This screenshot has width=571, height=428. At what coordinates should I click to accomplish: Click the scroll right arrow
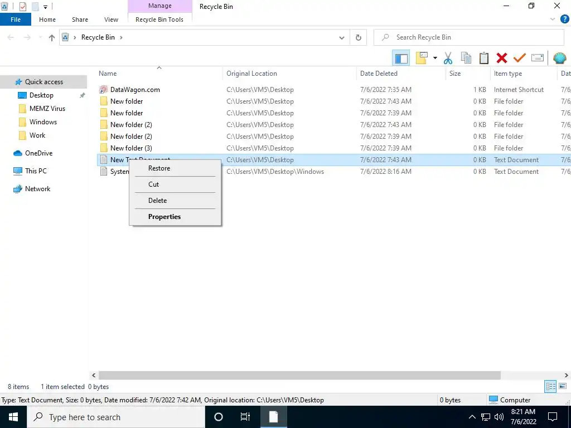[567, 375]
